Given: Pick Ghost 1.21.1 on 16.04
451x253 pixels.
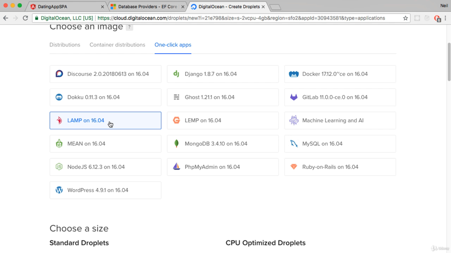Looking at the screenshot, I should pyautogui.click(x=223, y=97).
